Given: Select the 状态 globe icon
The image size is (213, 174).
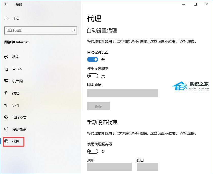Looking at the screenshot, I should [x=6, y=57].
